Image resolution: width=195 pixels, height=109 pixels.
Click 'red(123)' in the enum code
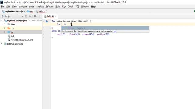tap(62, 34)
